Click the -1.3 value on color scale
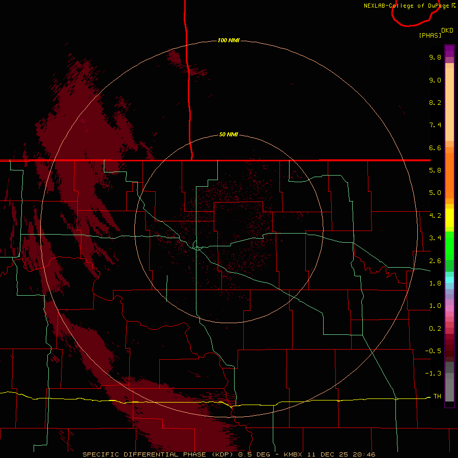The image size is (458, 458). 433,374
